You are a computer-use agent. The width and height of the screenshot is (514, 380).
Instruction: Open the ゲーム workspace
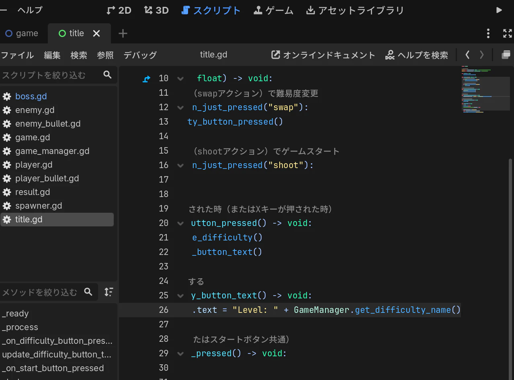pyautogui.click(x=274, y=10)
